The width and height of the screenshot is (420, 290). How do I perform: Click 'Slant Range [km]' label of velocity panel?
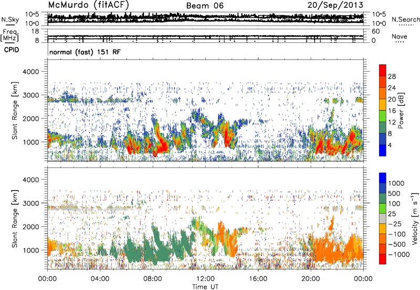[15, 219]
